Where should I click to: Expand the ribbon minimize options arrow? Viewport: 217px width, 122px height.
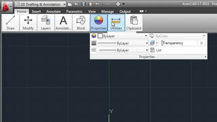(x=146, y=11)
